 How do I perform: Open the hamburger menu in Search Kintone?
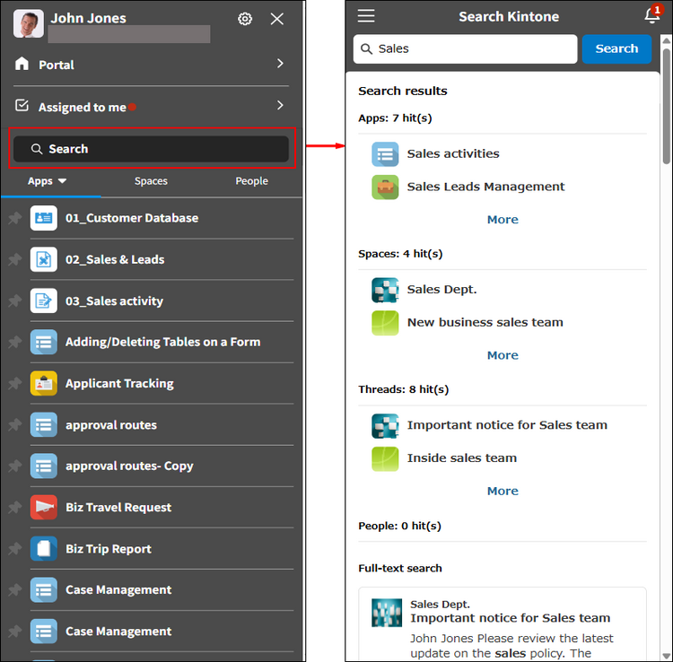click(x=366, y=16)
